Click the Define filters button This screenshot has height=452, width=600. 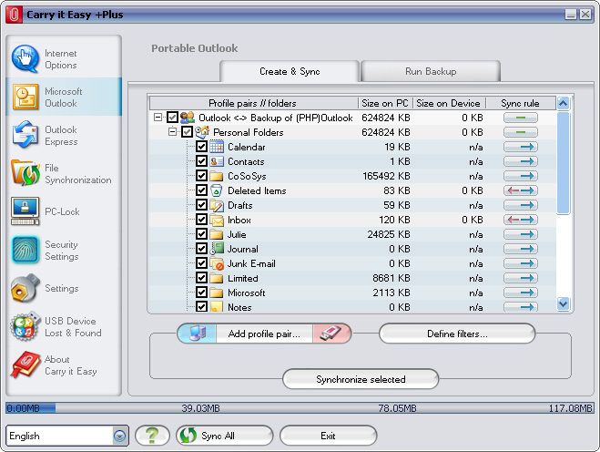tap(457, 334)
